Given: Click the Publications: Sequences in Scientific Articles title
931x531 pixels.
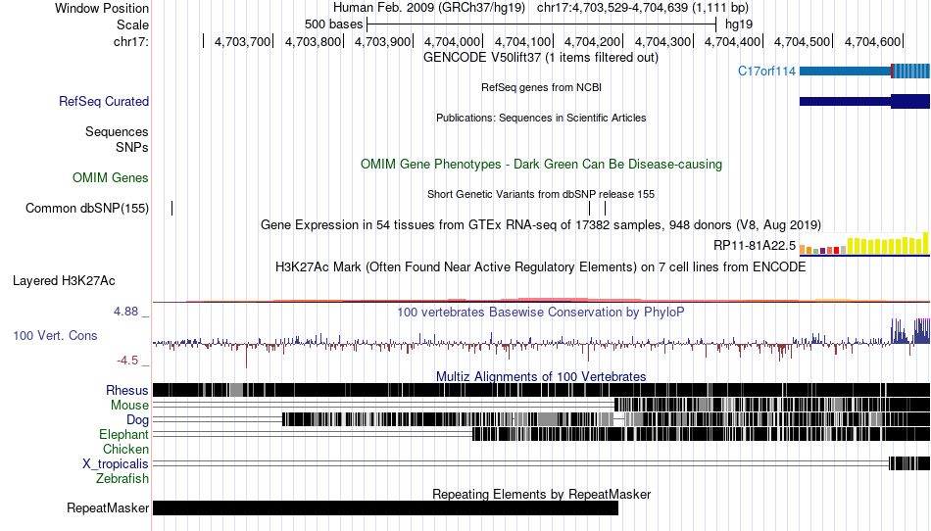Looking at the screenshot, I should (x=541, y=118).
